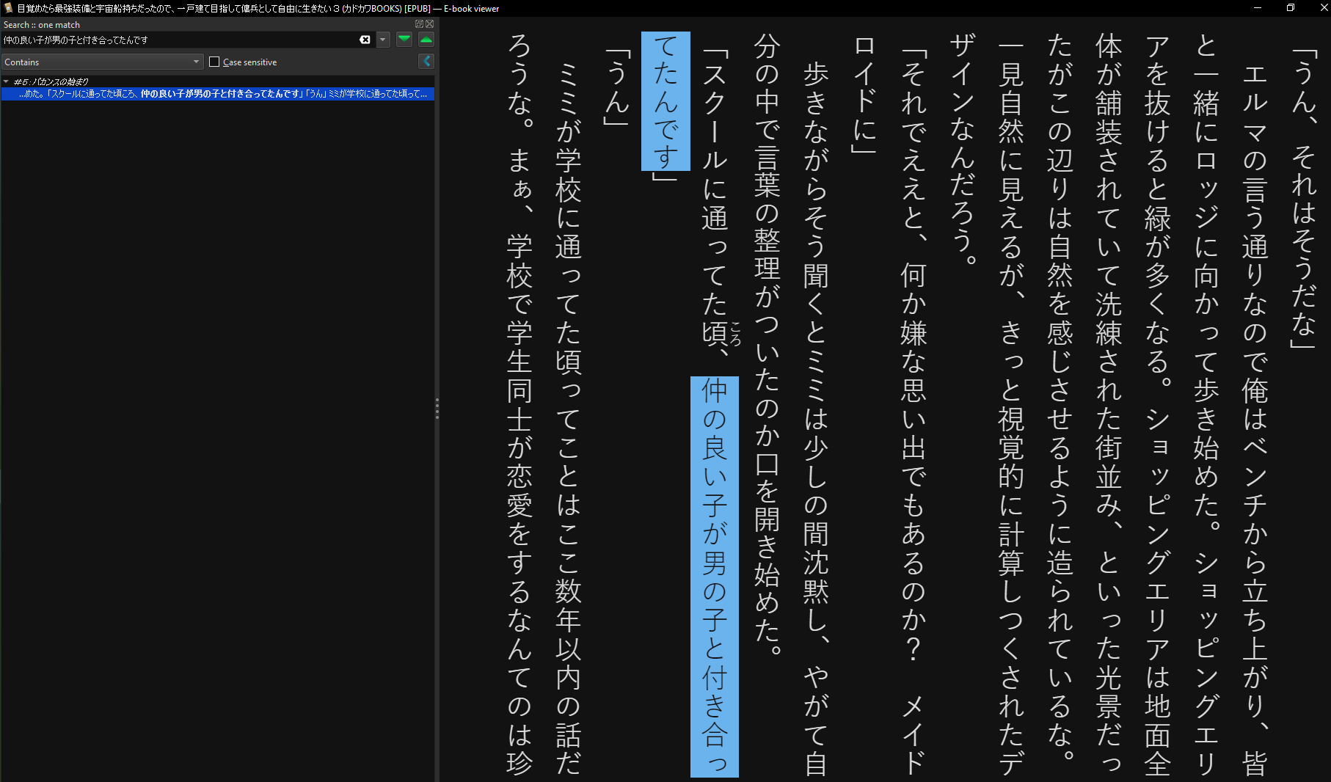
Task: Restore down the E-book viewer window
Action: (1291, 8)
